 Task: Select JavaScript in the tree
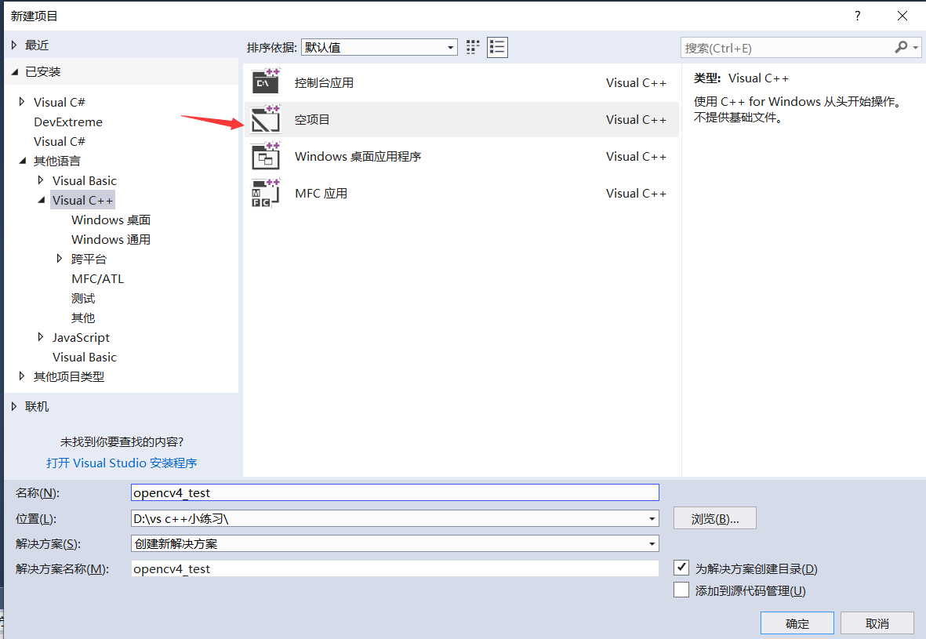point(81,337)
